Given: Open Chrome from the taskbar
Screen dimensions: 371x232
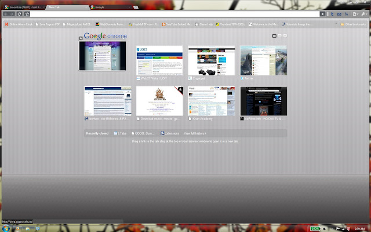Looking at the screenshot, I should click(17, 229).
